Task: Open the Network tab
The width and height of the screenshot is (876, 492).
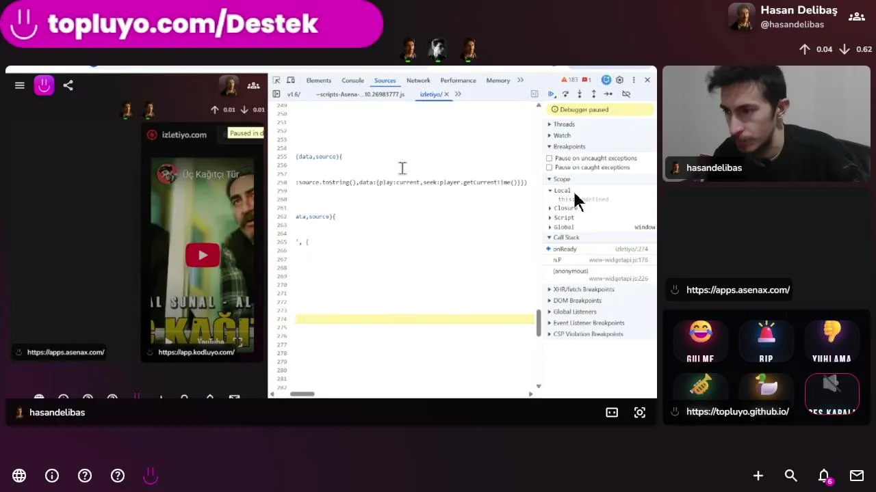Action: (418, 81)
